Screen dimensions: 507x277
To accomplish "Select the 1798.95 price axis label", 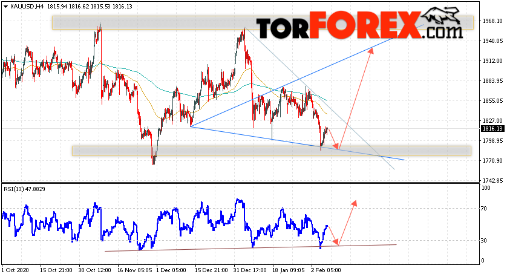I will pos(492,141).
